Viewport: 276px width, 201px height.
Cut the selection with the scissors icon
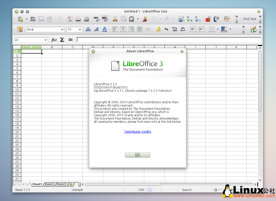coord(115,19)
